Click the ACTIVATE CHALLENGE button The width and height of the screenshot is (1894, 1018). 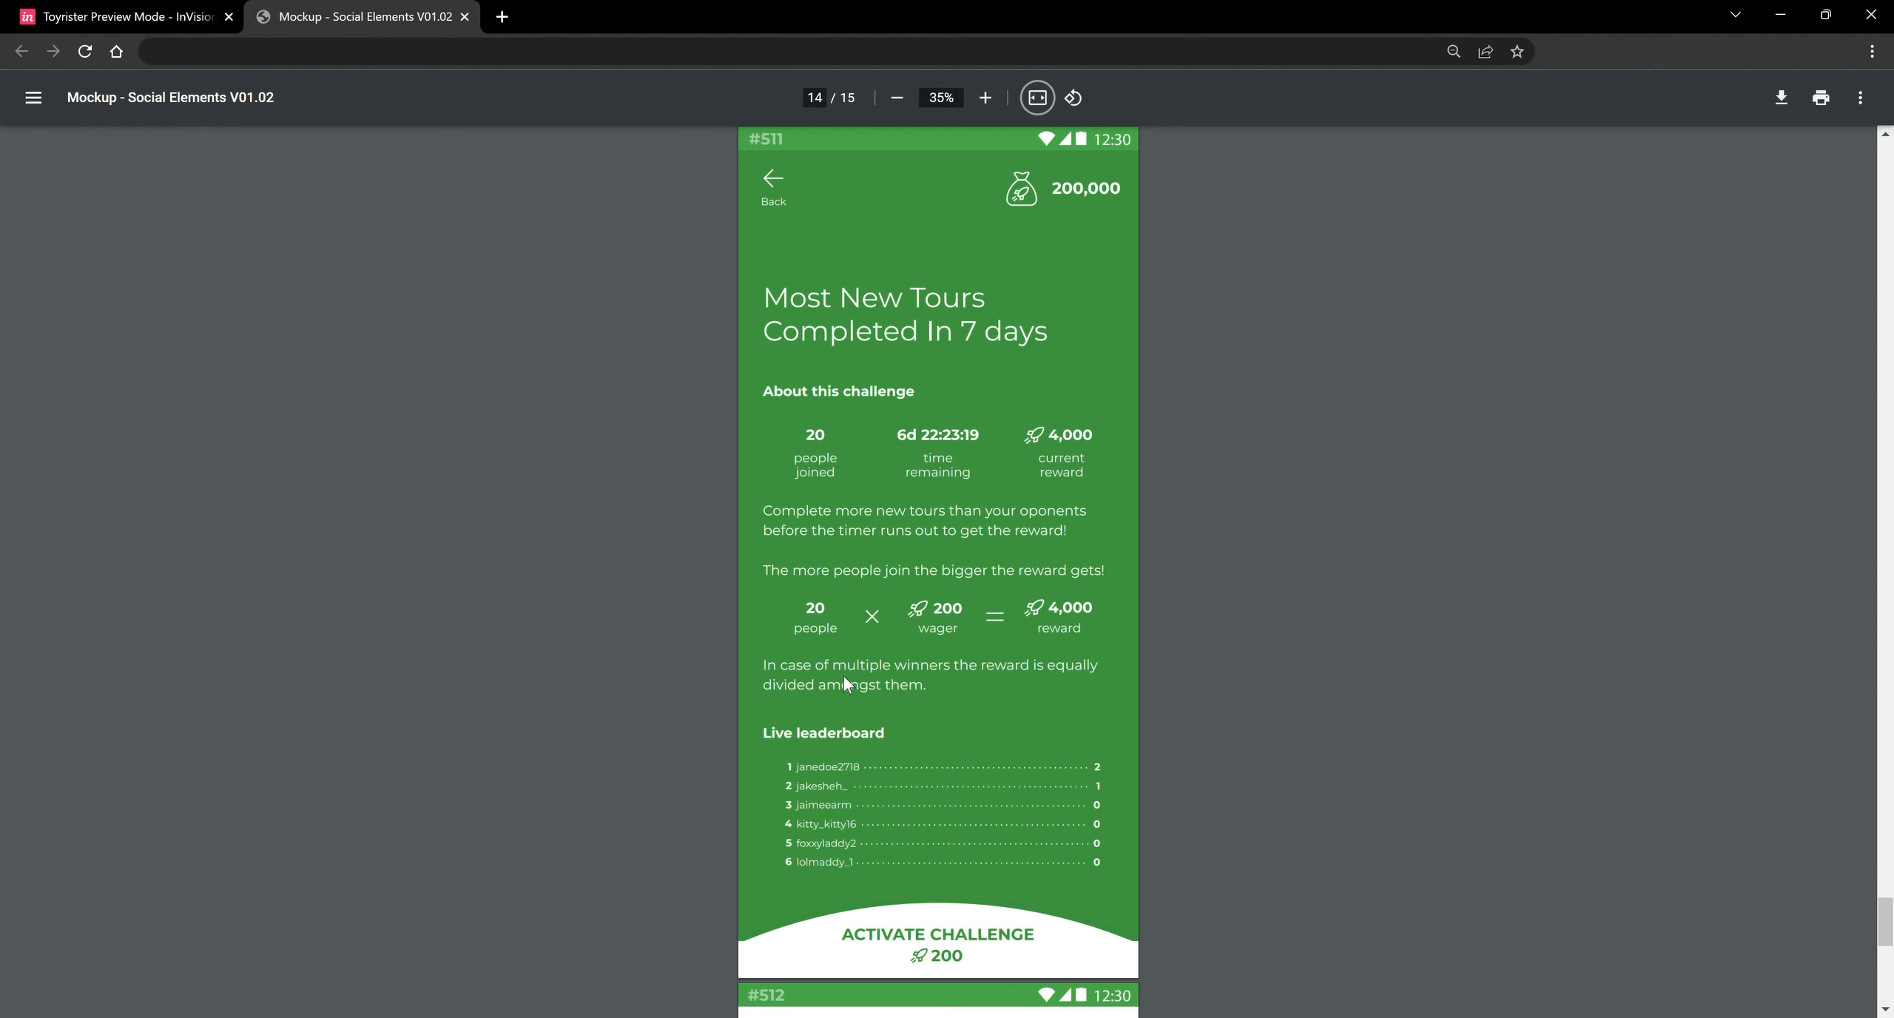(937, 944)
